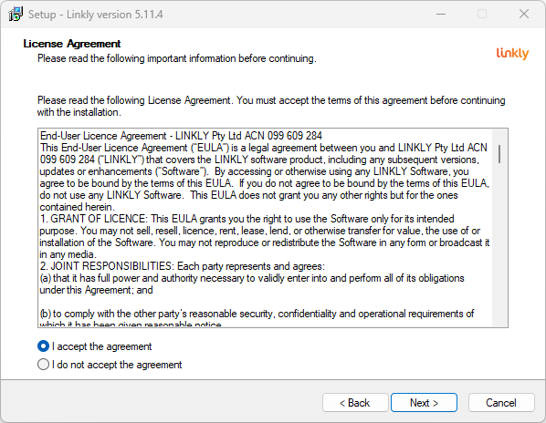The image size is (546, 423).
Task: Click the "(a) that it has full power" line
Action: (x=252, y=278)
